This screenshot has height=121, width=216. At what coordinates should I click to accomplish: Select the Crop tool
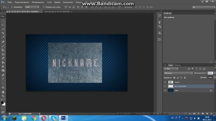(x=3, y=33)
